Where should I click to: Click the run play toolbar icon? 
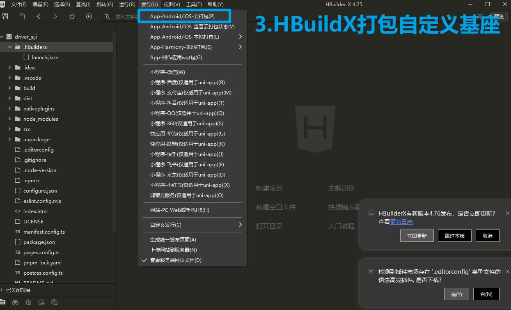click(89, 16)
